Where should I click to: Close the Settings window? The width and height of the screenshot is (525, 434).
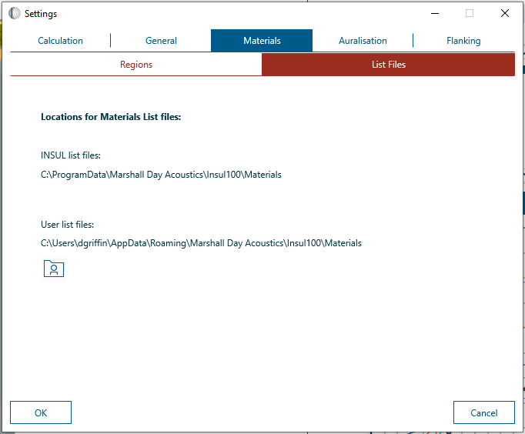click(504, 13)
